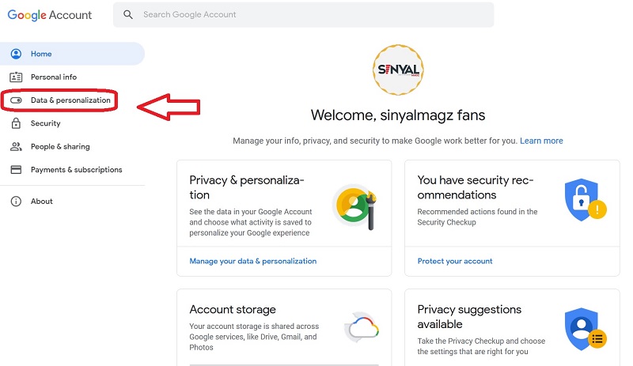The width and height of the screenshot is (633, 366).
Task: Click Manage your data & personalization link
Action: pyautogui.click(x=253, y=261)
